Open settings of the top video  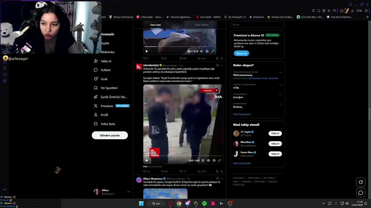pos(207,51)
